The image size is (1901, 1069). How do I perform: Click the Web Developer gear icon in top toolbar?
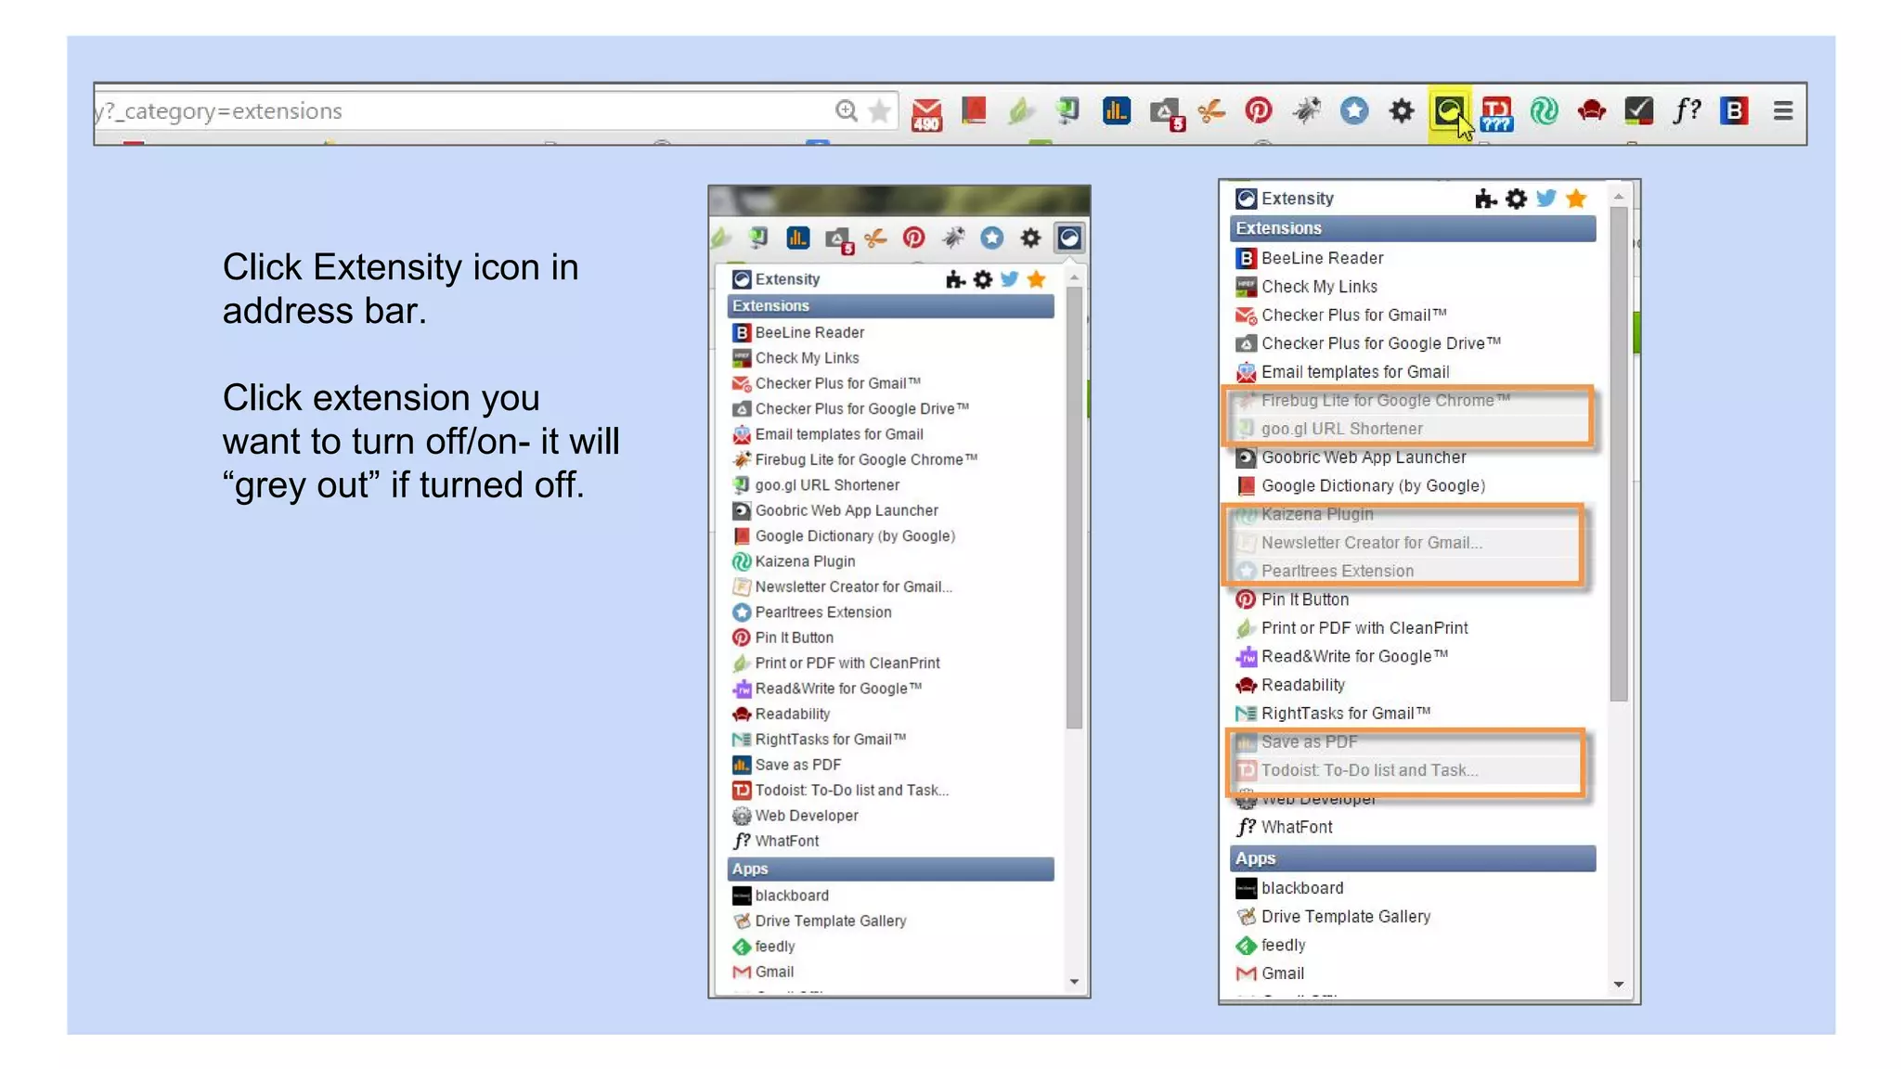1401,111
